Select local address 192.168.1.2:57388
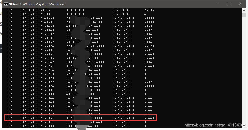 click(37, 126)
